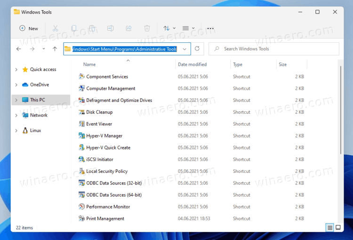Image resolution: width=353 pixels, height=240 pixels.
Task: Switch to details view toggle
Action: click(330, 228)
